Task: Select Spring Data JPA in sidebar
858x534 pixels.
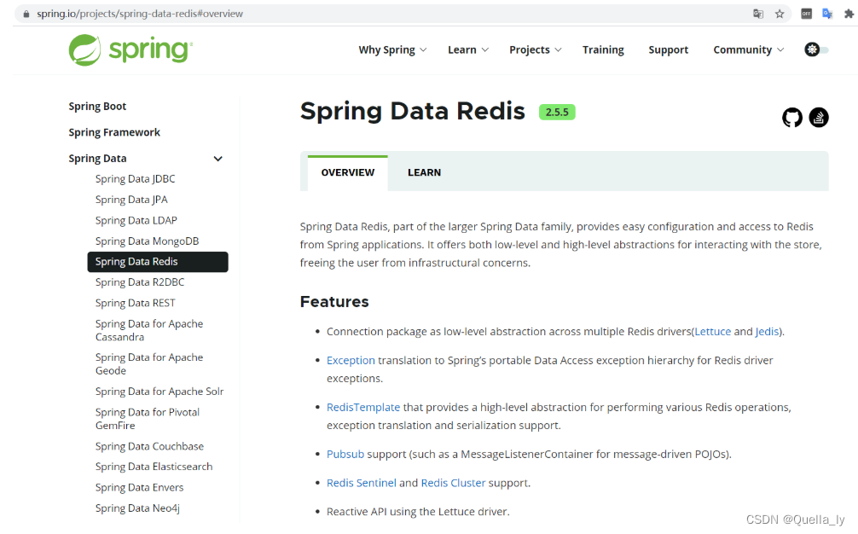Action: coord(131,200)
